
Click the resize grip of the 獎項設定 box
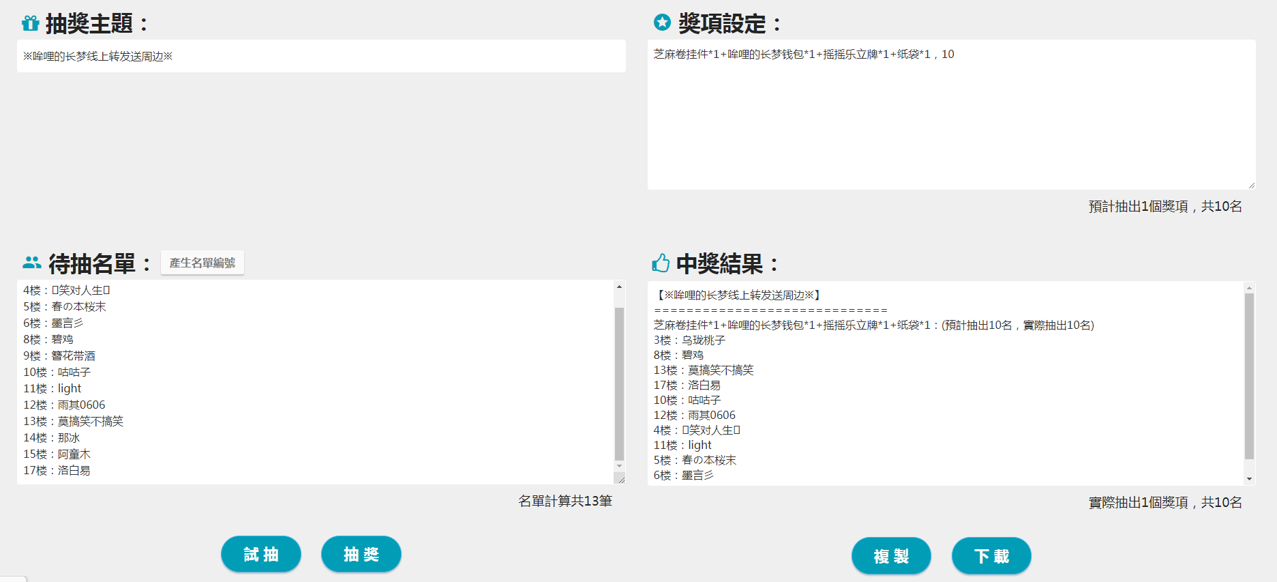[1251, 185]
